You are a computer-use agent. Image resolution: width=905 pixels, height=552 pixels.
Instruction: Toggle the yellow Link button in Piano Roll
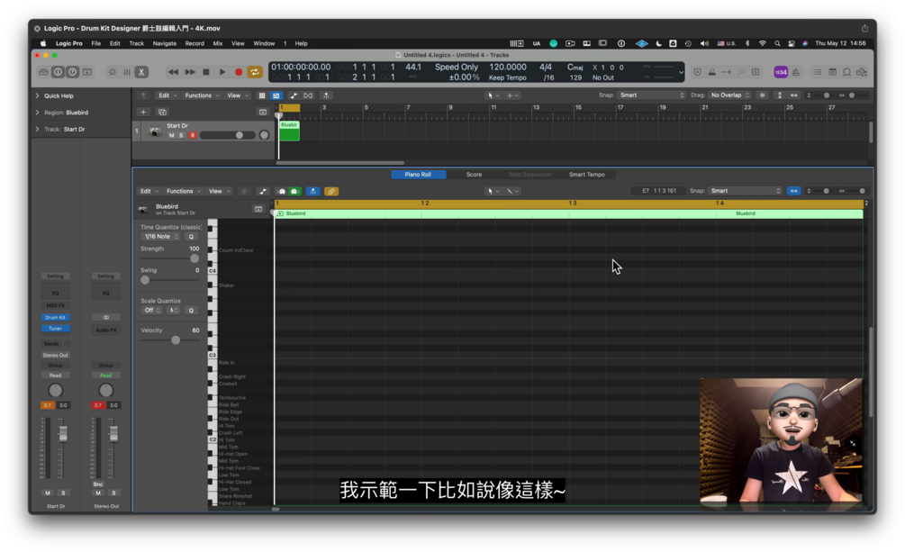click(x=331, y=191)
